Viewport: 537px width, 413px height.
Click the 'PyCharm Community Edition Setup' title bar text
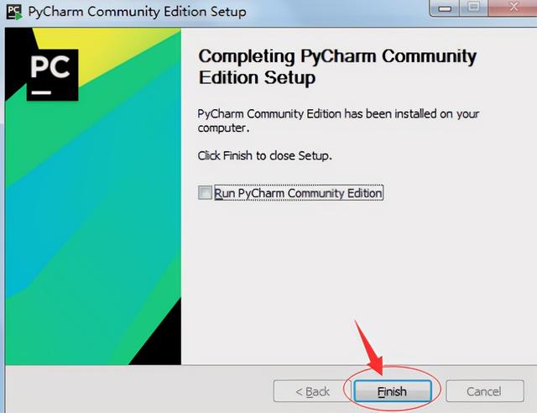pos(137,12)
